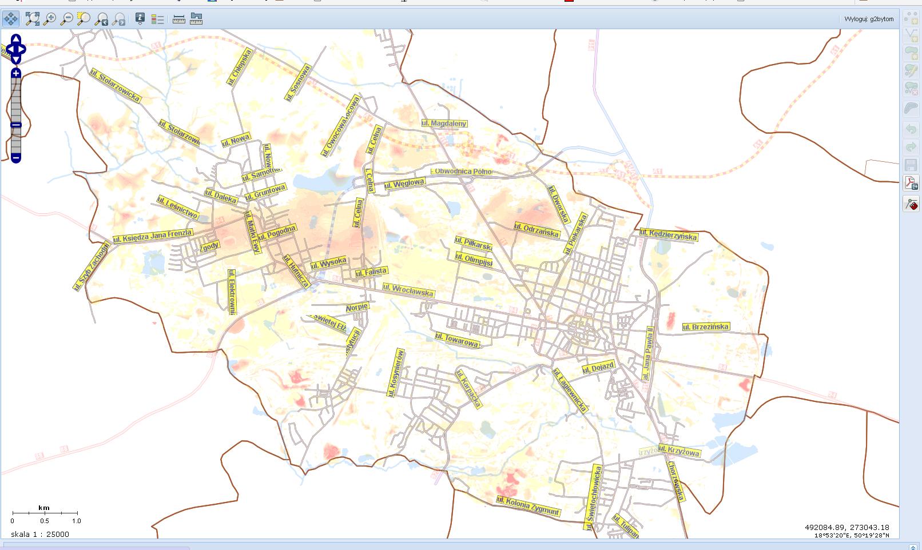Go to previous zoom view
The image size is (922, 550).
point(101,19)
